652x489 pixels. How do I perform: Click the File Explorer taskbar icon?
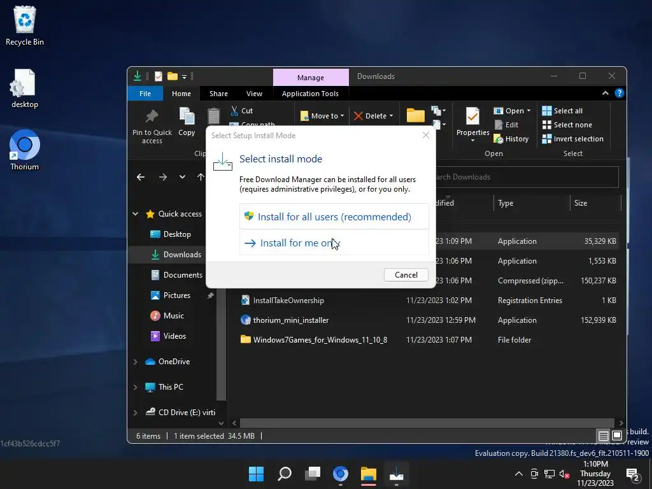[x=369, y=474]
